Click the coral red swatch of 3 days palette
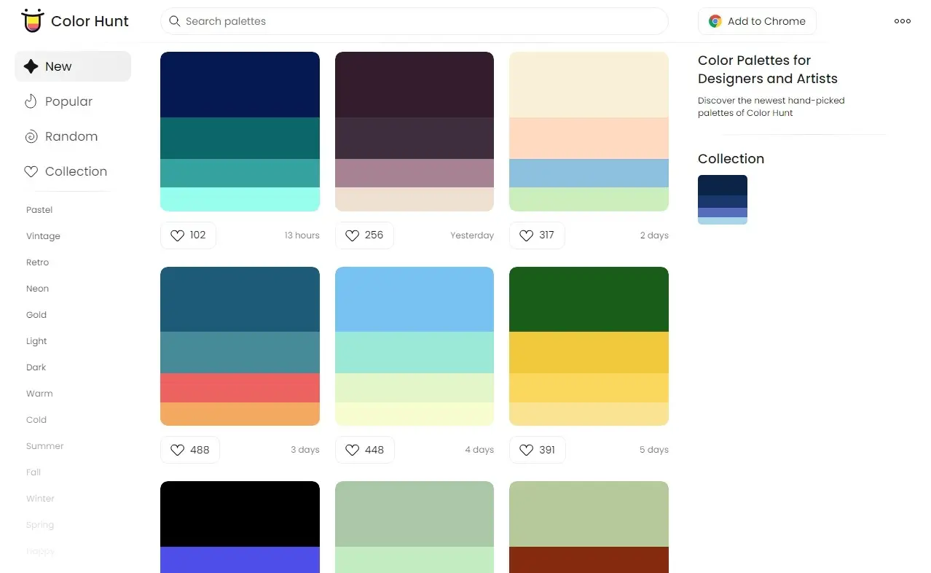The height and width of the screenshot is (573, 931). [x=240, y=388]
